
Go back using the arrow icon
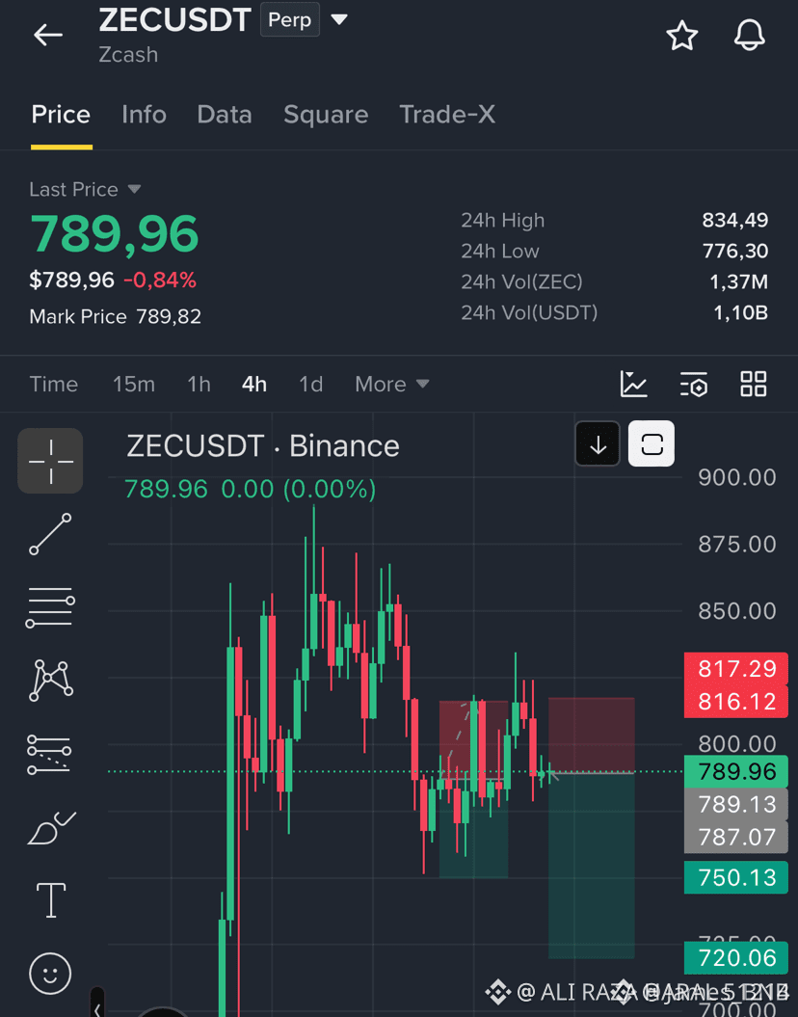48,35
